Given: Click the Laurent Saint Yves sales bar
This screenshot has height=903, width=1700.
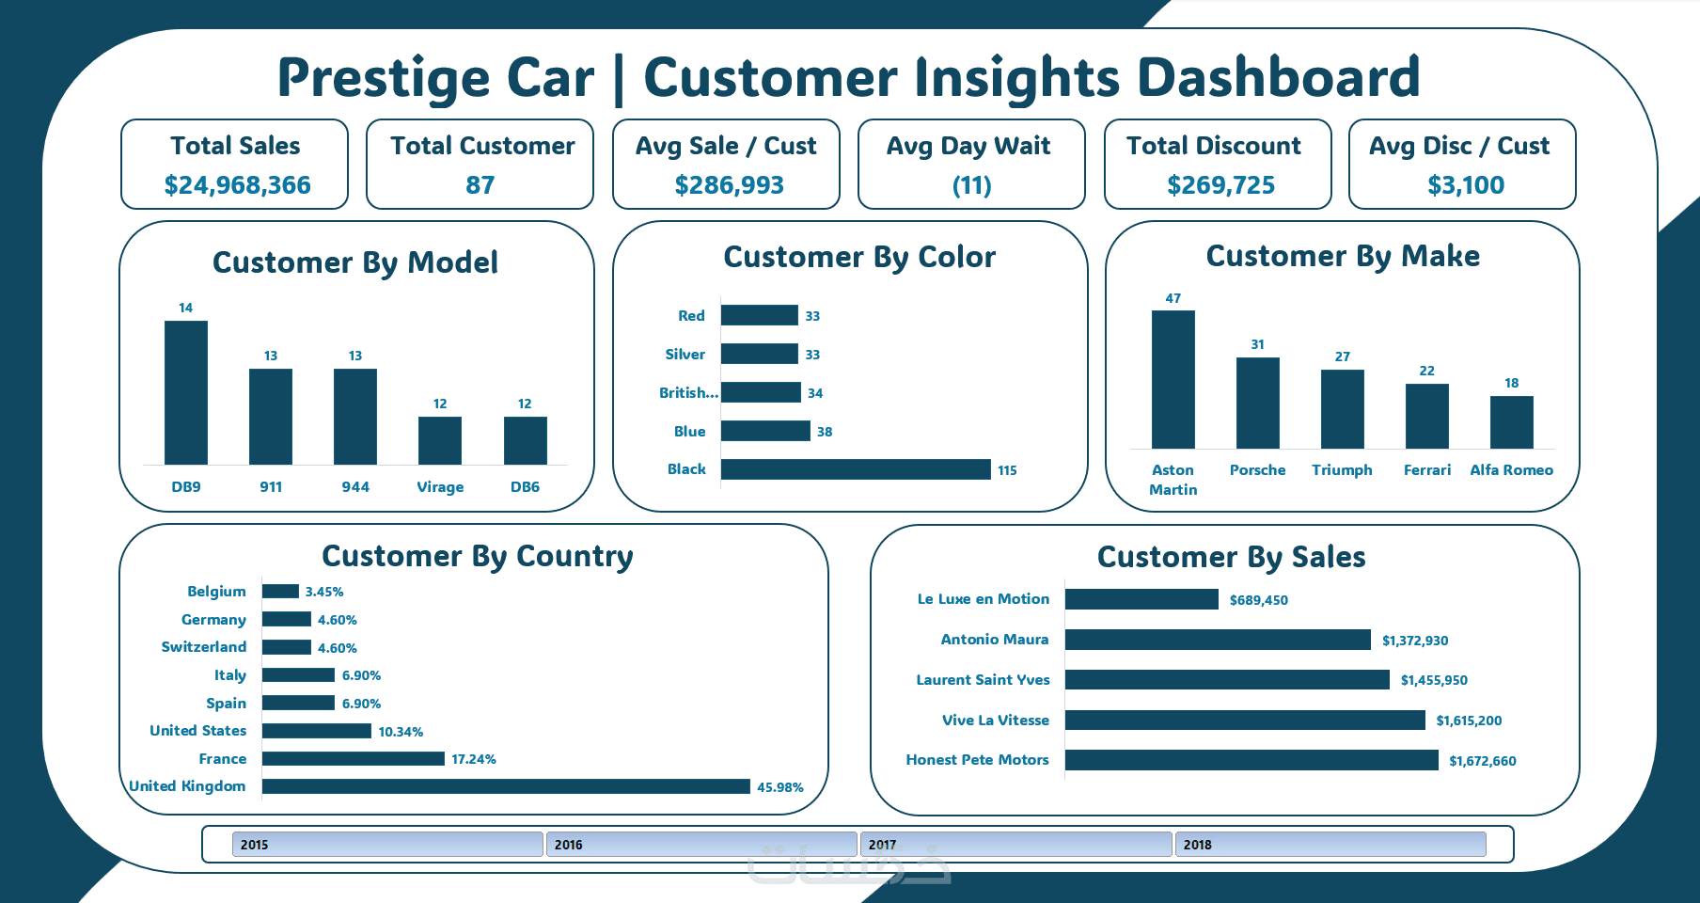Looking at the screenshot, I should click(1227, 679).
